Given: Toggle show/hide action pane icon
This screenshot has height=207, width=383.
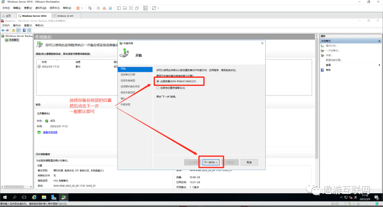Looking at the screenshot, I should point(29,30).
